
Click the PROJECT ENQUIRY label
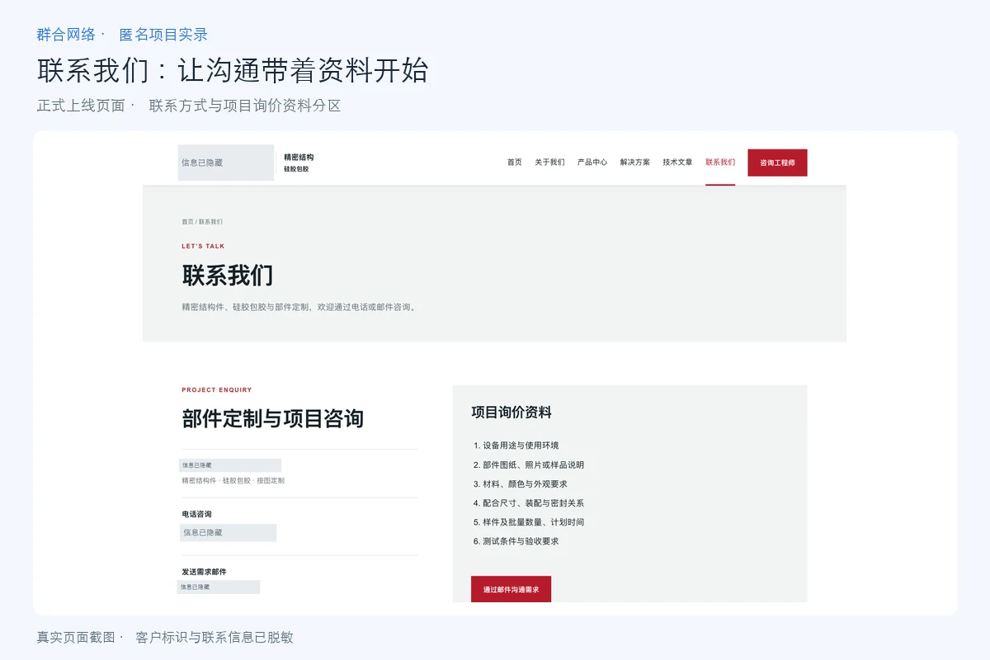[217, 389]
